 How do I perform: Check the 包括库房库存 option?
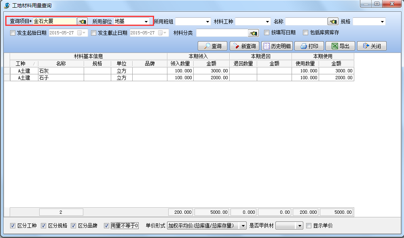click(x=306, y=33)
